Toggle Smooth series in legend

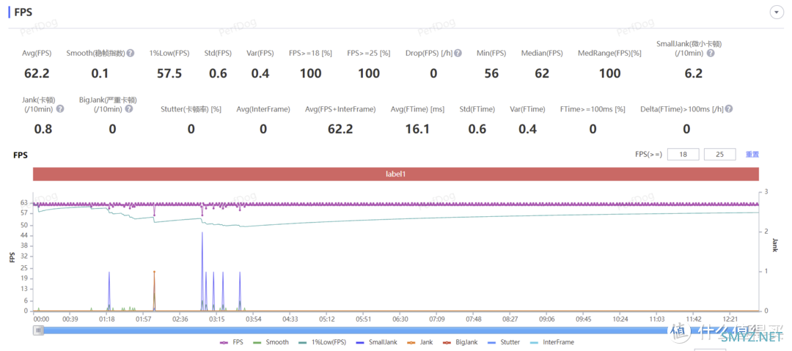(270, 342)
